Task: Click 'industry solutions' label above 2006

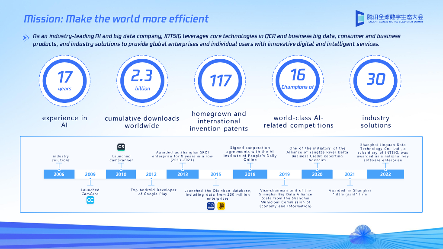Action: point(61,158)
